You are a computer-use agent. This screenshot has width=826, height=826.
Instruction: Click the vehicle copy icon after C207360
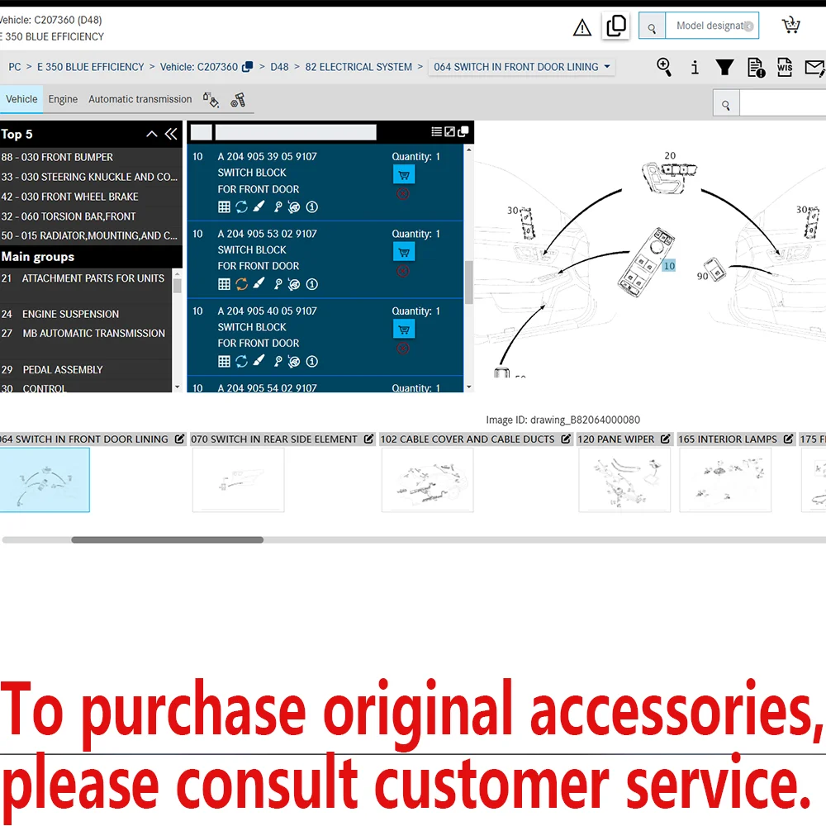coord(247,67)
